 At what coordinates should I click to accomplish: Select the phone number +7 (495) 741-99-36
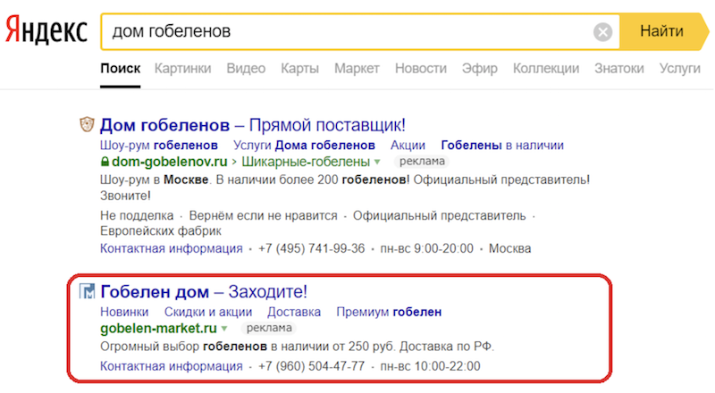tap(311, 248)
